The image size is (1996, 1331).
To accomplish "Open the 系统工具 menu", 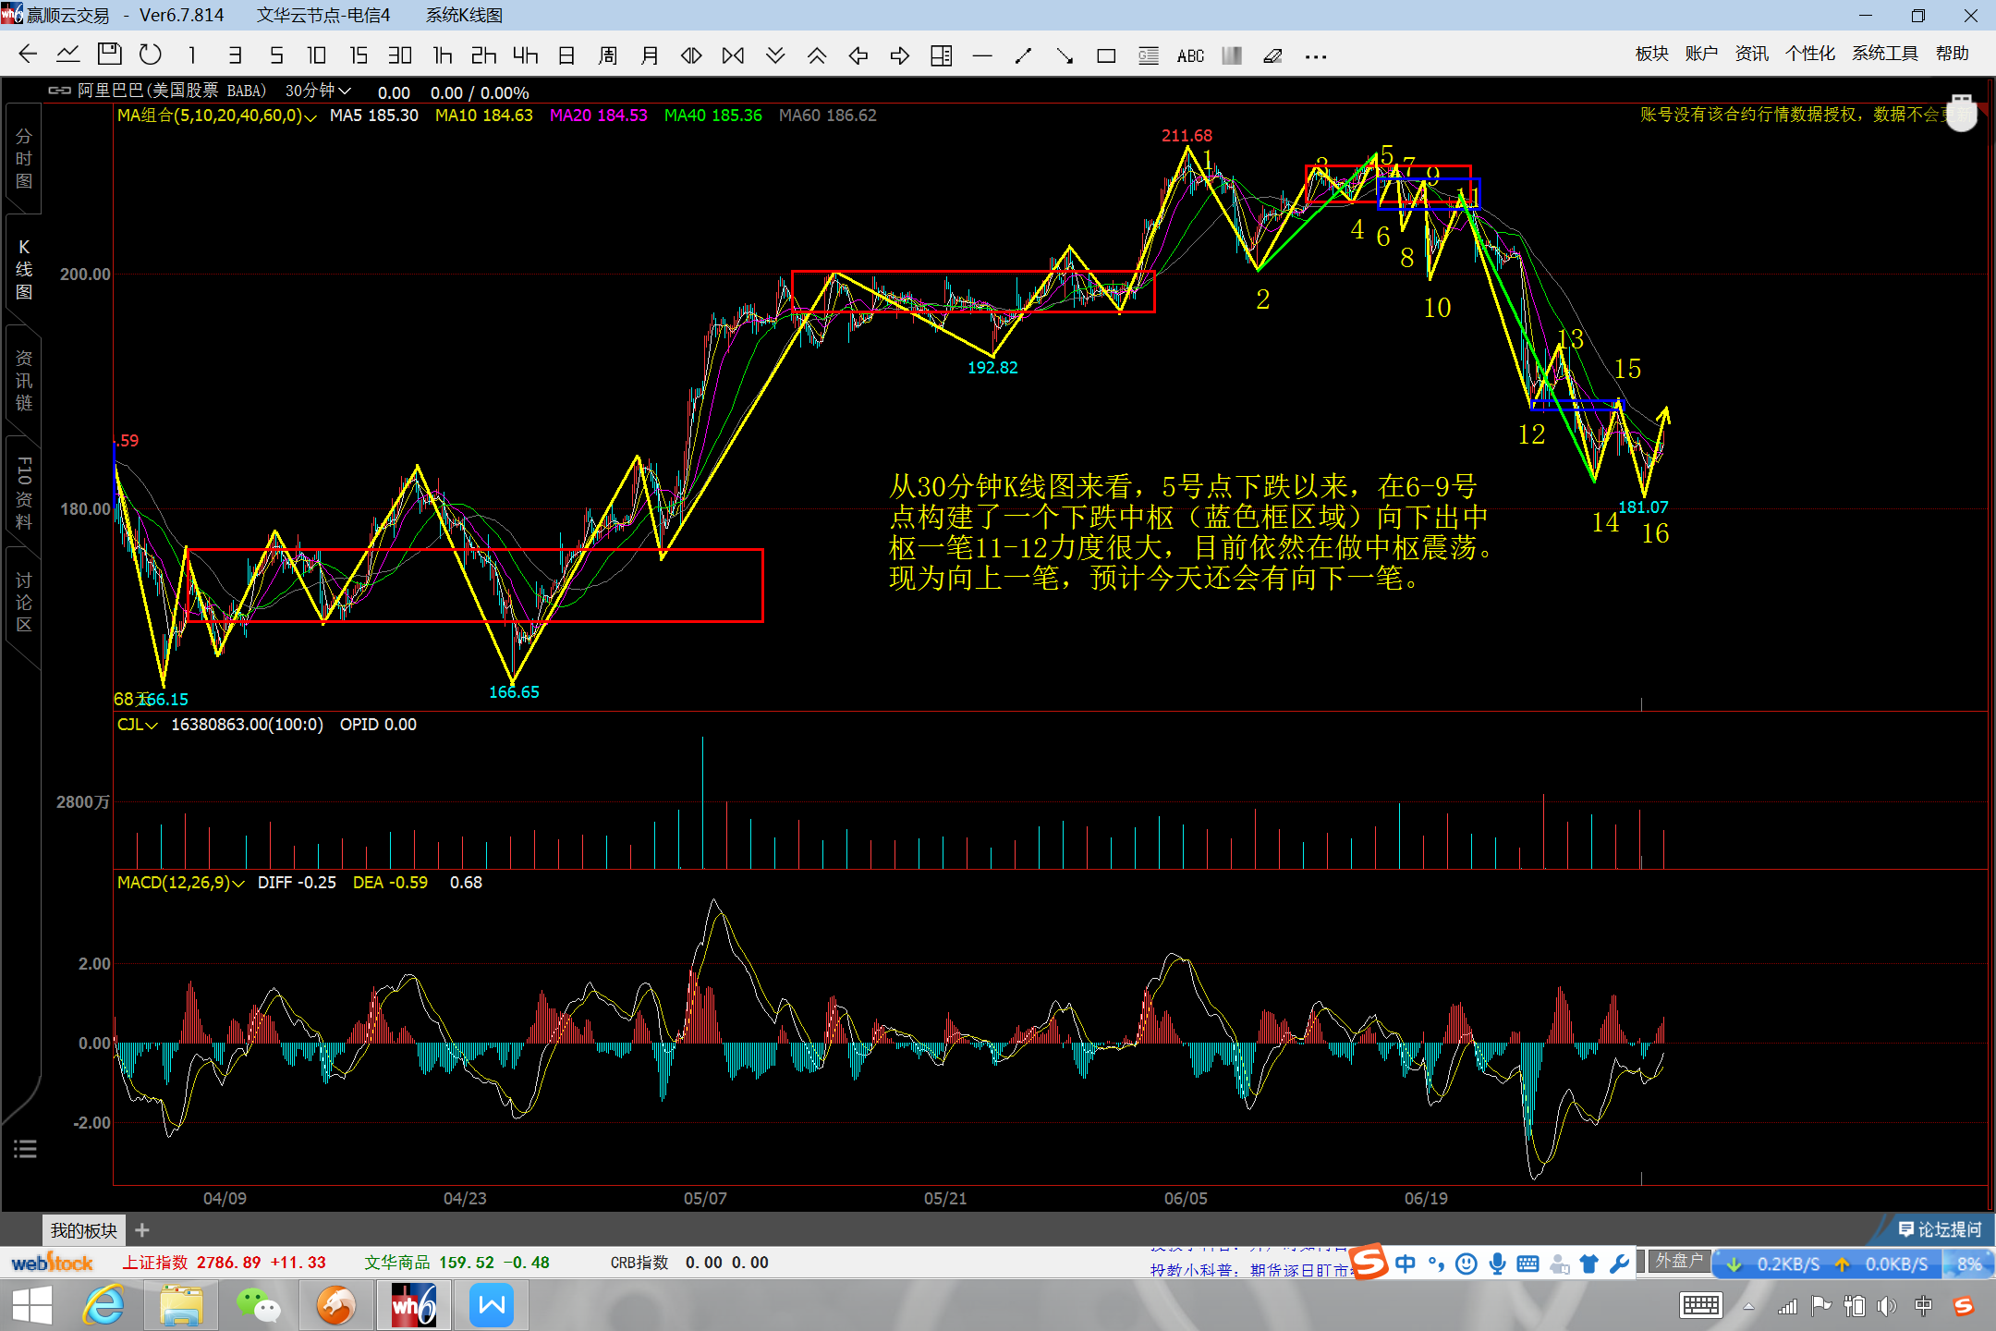I will click(x=1885, y=54).
